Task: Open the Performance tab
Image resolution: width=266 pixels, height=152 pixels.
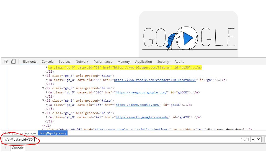Action: 103,62
